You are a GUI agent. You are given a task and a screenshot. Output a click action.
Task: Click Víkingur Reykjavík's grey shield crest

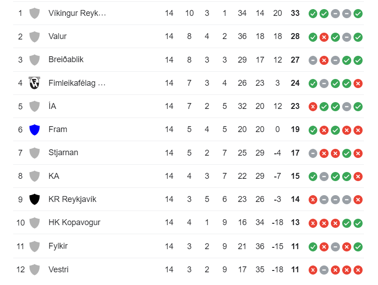click(x=34, y=13)
